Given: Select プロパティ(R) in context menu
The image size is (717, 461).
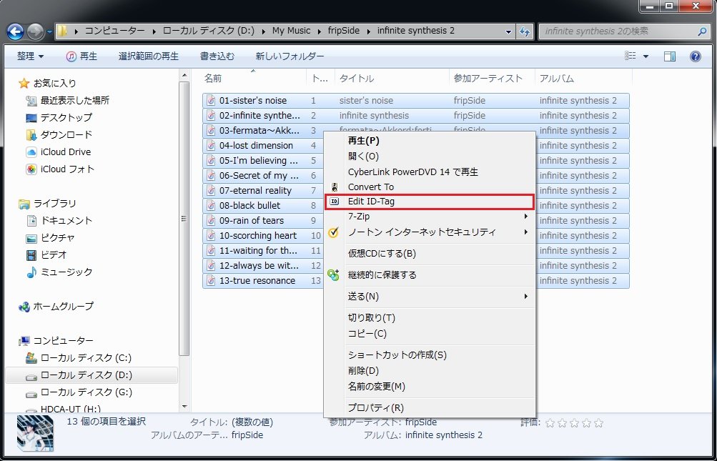Looking at the screenshot, I should coord(375,408).
